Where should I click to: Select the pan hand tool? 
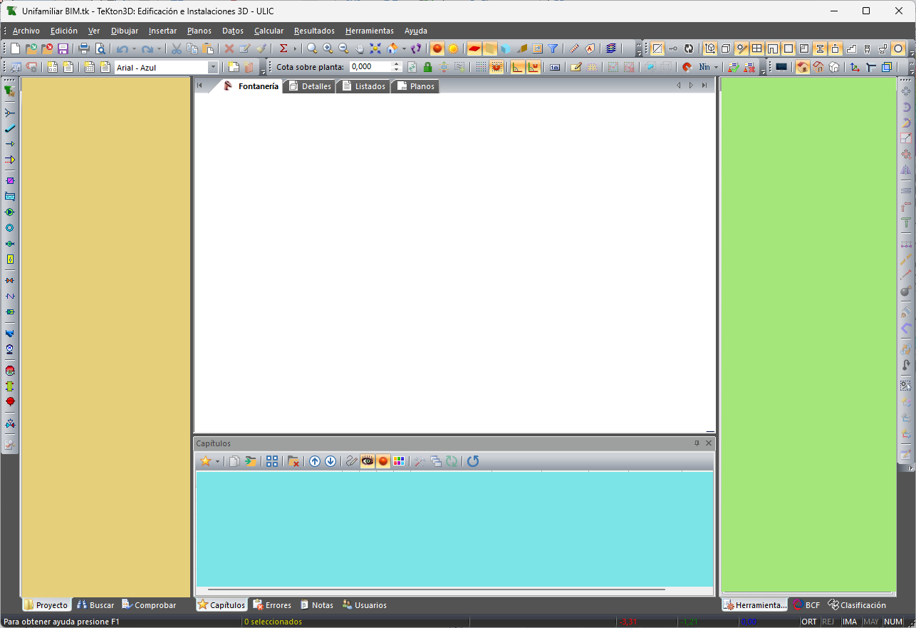(360, 48)
